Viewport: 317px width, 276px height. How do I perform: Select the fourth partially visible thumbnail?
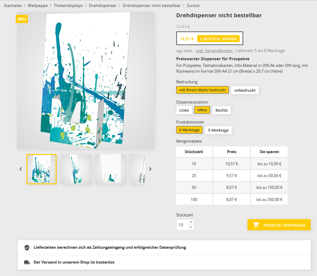[x=137, y=169]
